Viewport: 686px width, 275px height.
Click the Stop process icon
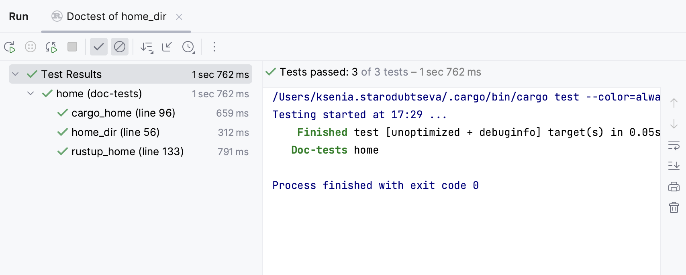tap(72, 47)
